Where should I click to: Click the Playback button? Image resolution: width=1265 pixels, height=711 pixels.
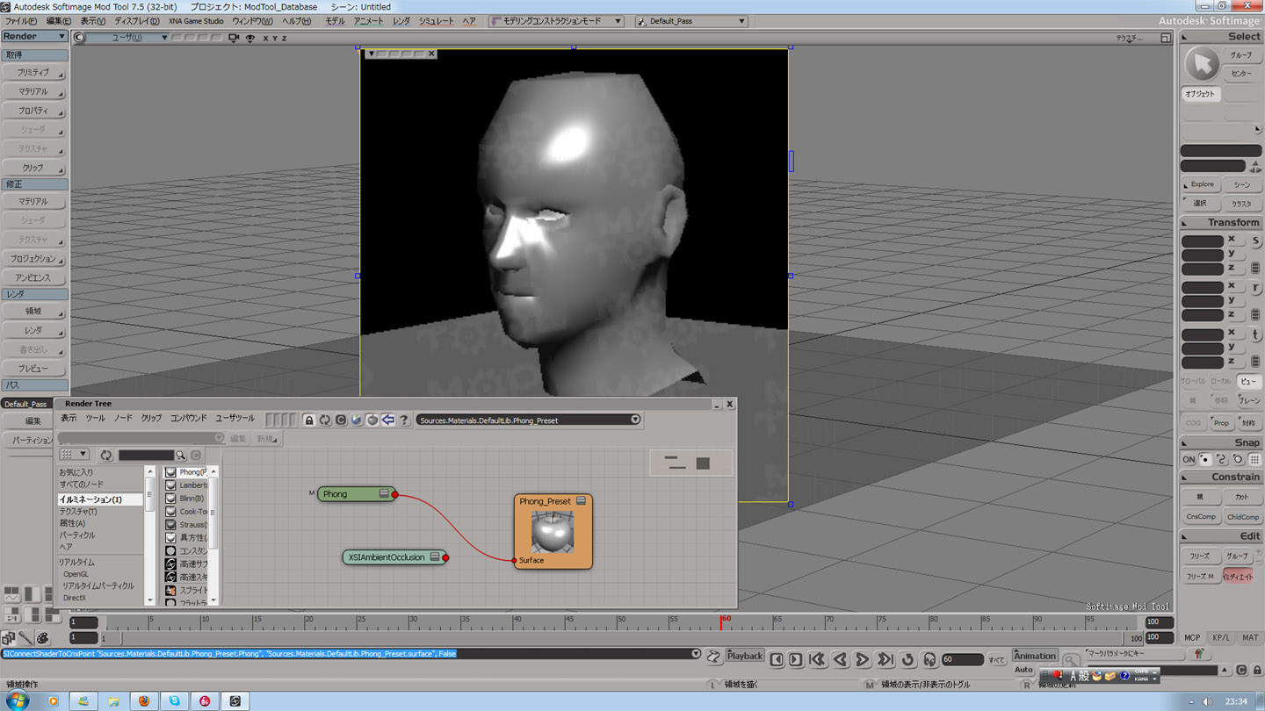(745, 656)
